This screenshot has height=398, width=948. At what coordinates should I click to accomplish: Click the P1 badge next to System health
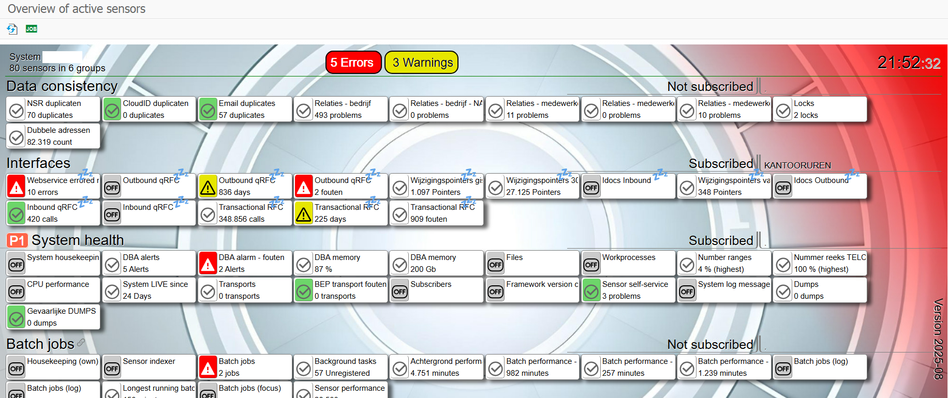(x=17, y=240)
